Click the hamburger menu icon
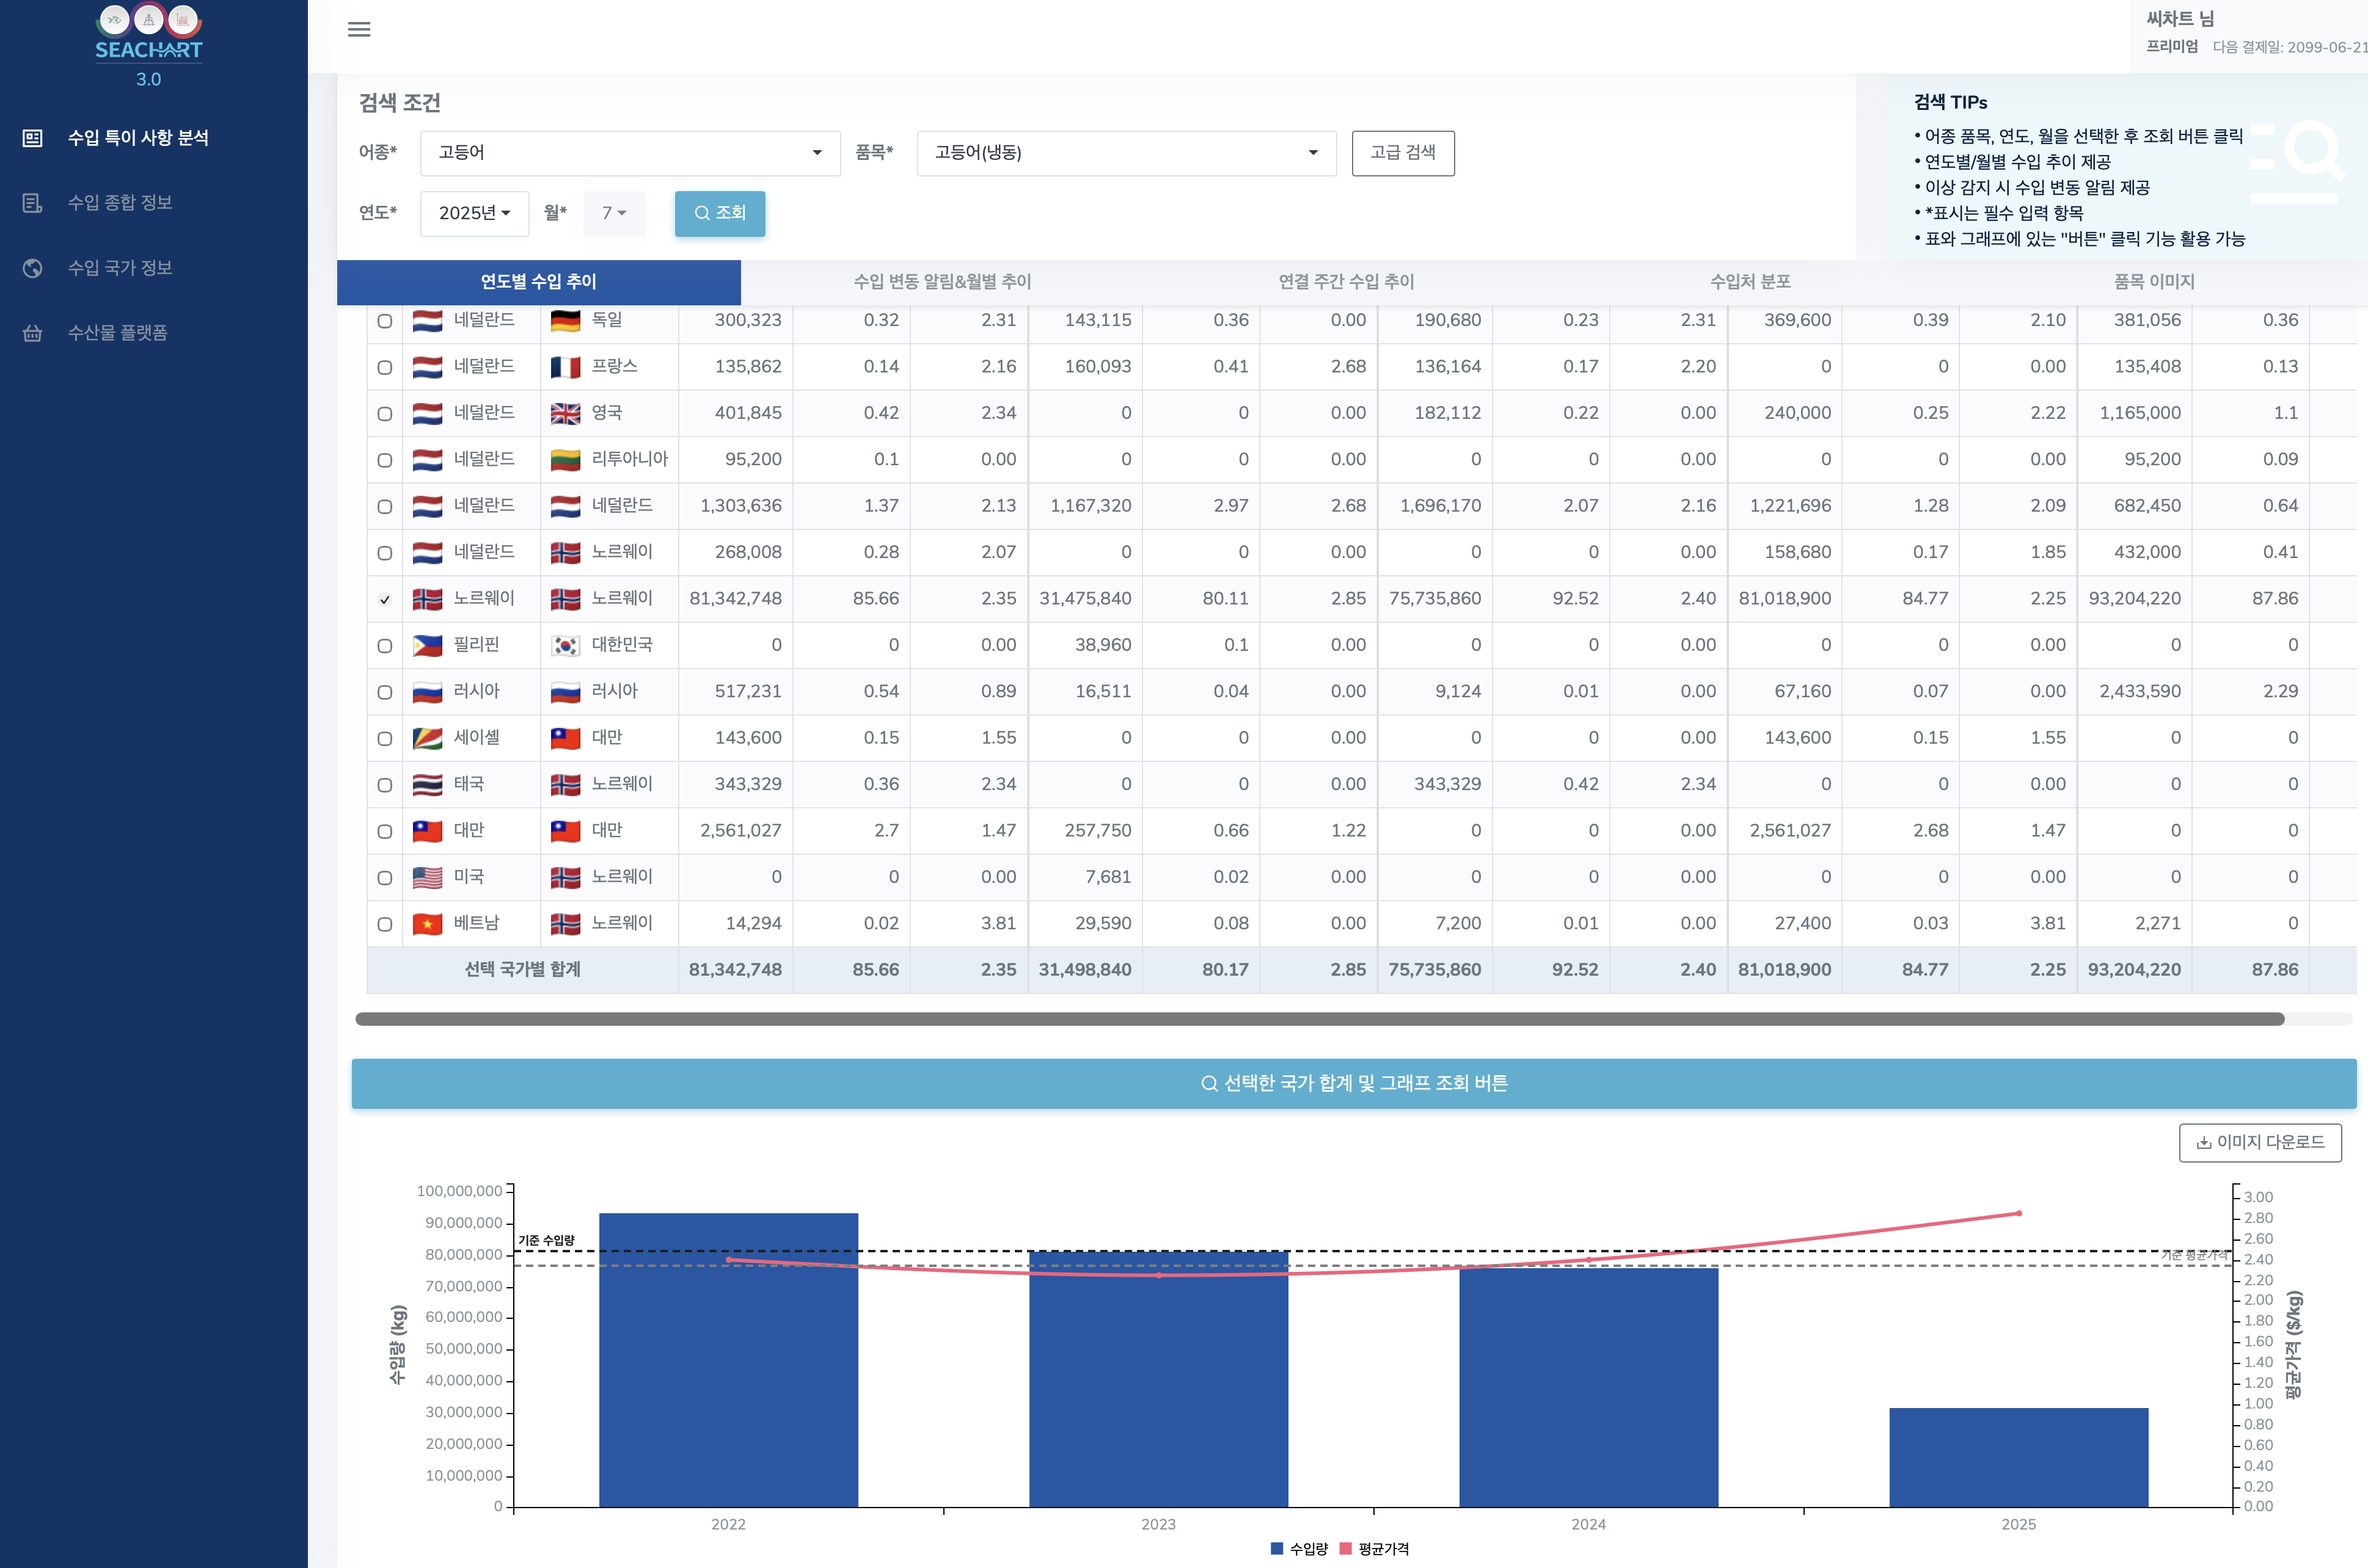Image resolution: width=2368 pixels, height=1568 pixels. [x=358, y=29]
